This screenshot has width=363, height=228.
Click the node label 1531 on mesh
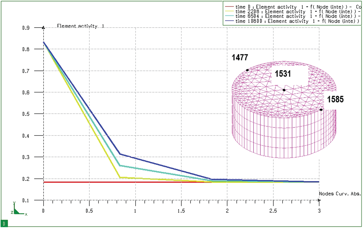283,74
